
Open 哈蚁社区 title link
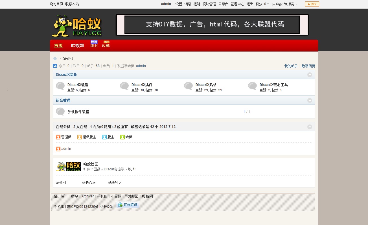tap(91, 164)
